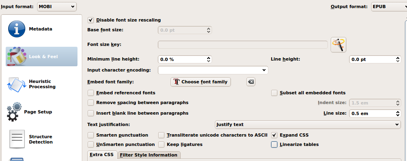Check Linearize tables
This screenshot has height=161, width=407.
click(274, 144)
